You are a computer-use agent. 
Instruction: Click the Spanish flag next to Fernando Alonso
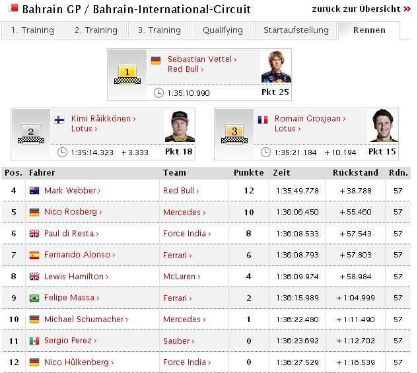tap(34, 255)
